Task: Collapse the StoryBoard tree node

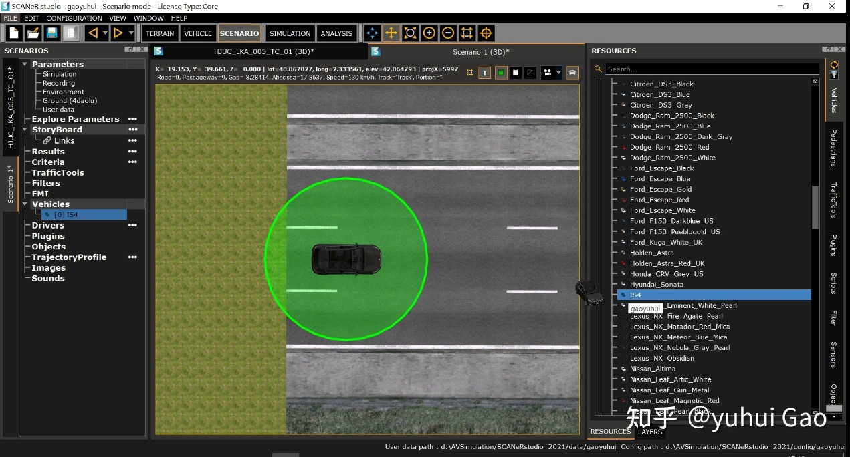Action: click(x=25, y=130)
